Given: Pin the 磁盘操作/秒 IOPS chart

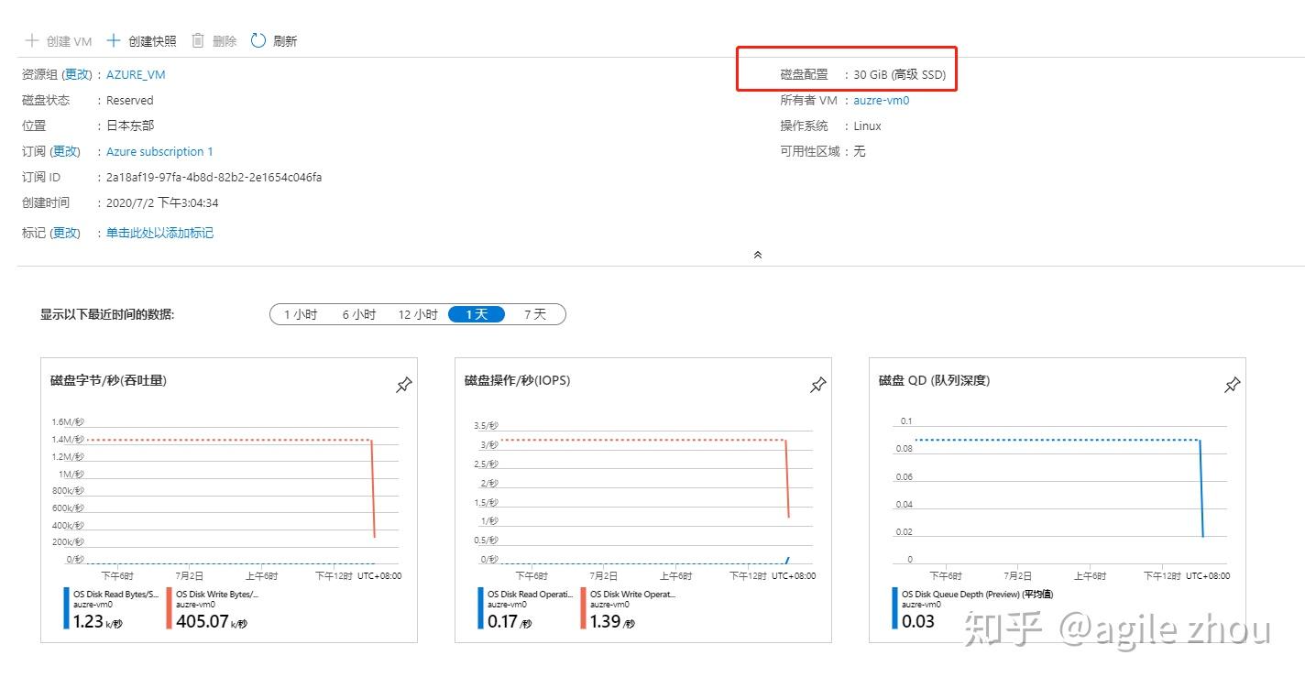Looking at the screenshot, I should point(817,386).
